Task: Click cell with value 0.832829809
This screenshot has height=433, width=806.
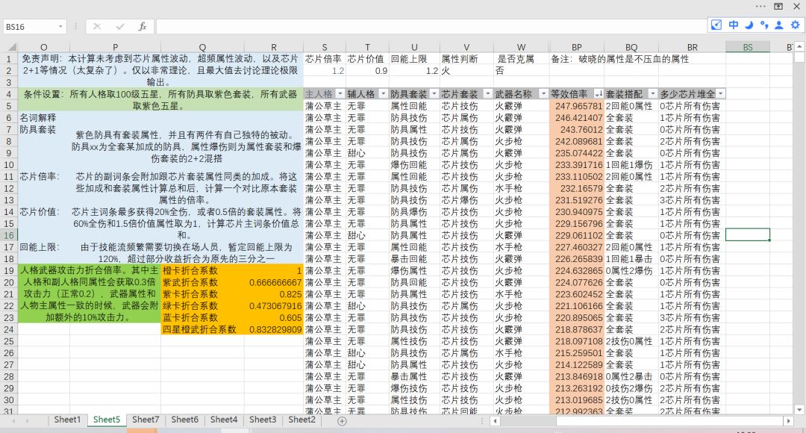Action: coord(273,329)
